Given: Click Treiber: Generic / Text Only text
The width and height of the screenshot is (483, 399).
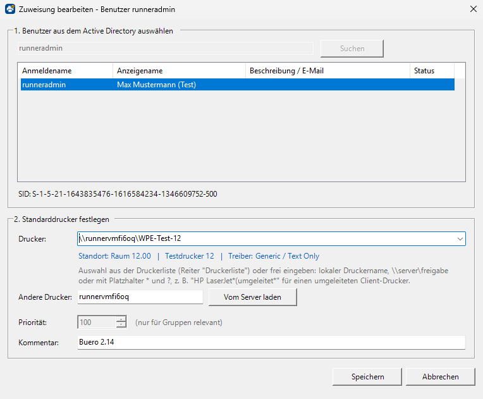Looking at the screenshot, I should pos(274,256).
